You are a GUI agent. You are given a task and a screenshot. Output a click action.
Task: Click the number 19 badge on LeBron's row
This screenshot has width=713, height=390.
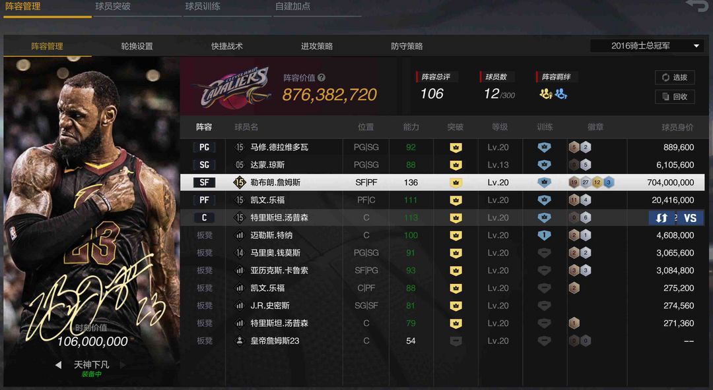pos(574,182)
